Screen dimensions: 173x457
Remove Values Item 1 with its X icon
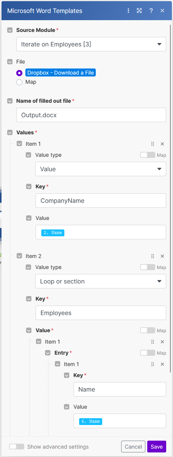click(162, 144)
